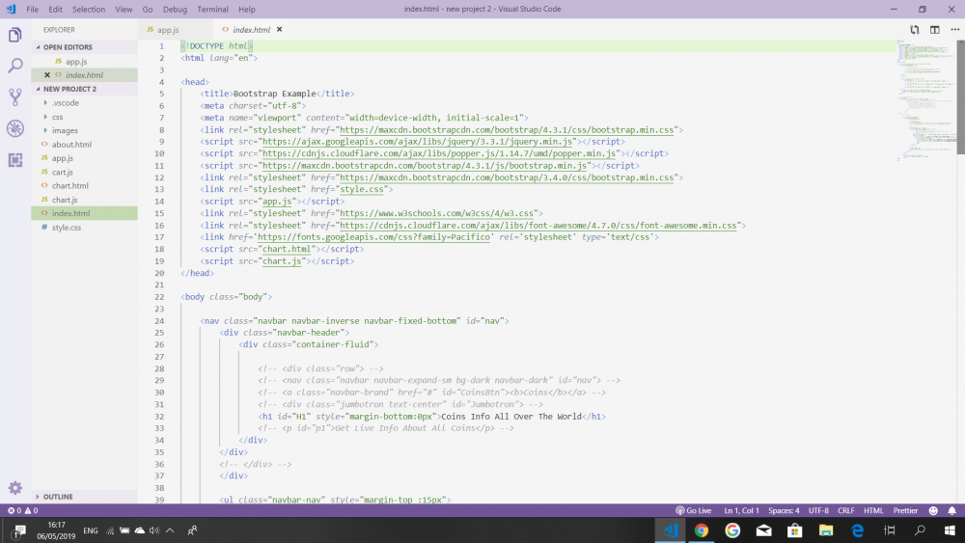Open the More Actions ellipsis menu
The image size is (965, 543).
[954, 30]
